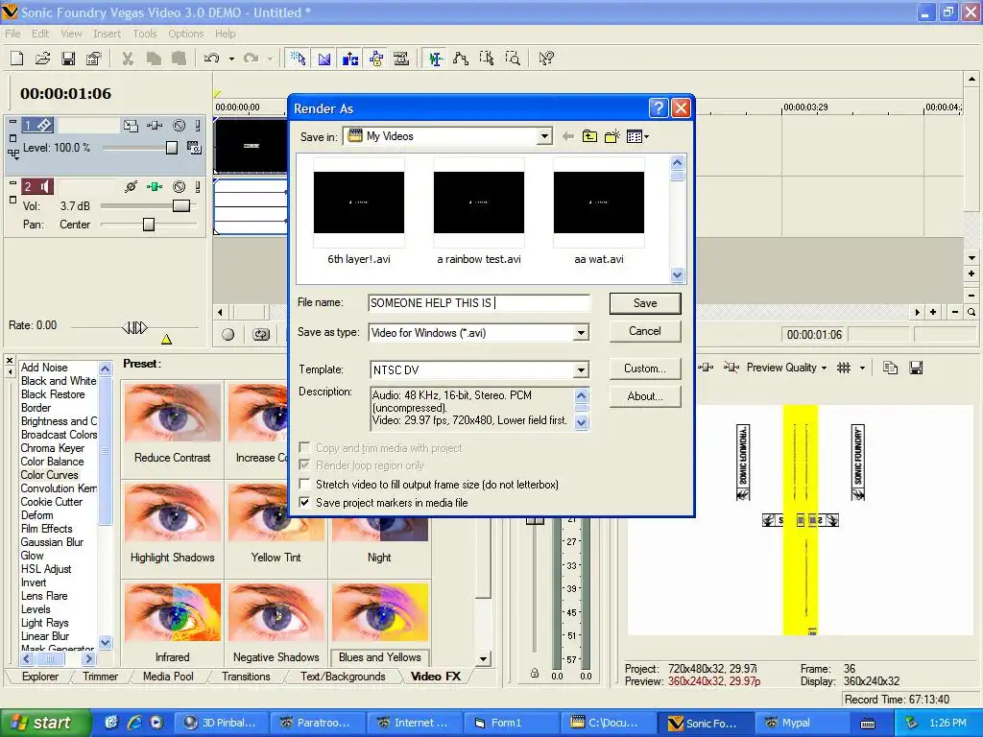Click the Open project folder icon
The width and height of the screenshot is (983, 737).
42,59
